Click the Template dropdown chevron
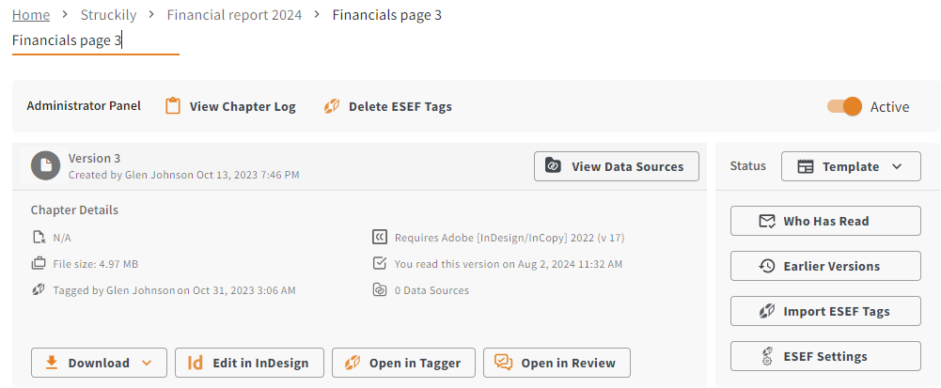Screen dimensions: 941x388 [897, 166]
